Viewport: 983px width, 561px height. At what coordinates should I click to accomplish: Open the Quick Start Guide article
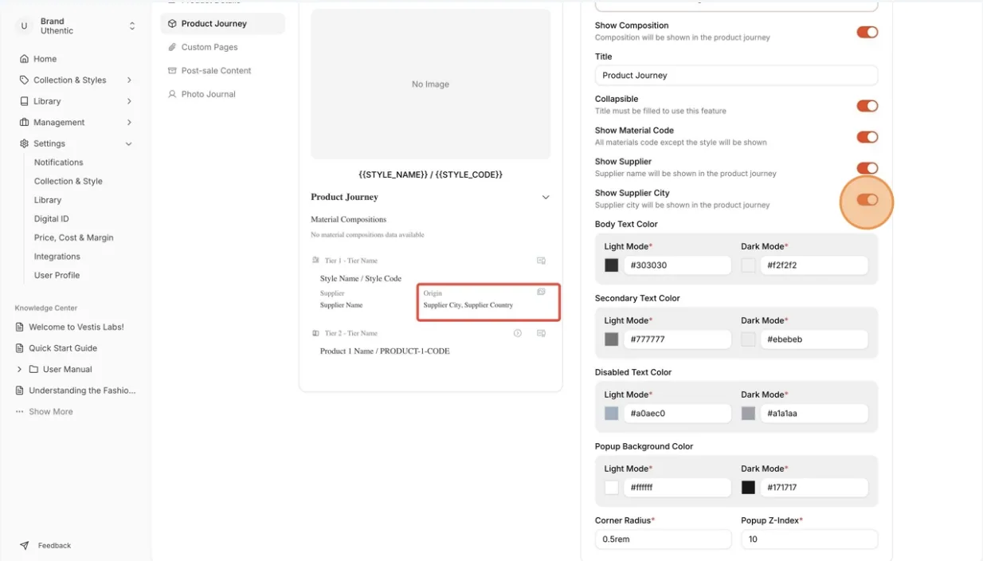tap(63, 348)
